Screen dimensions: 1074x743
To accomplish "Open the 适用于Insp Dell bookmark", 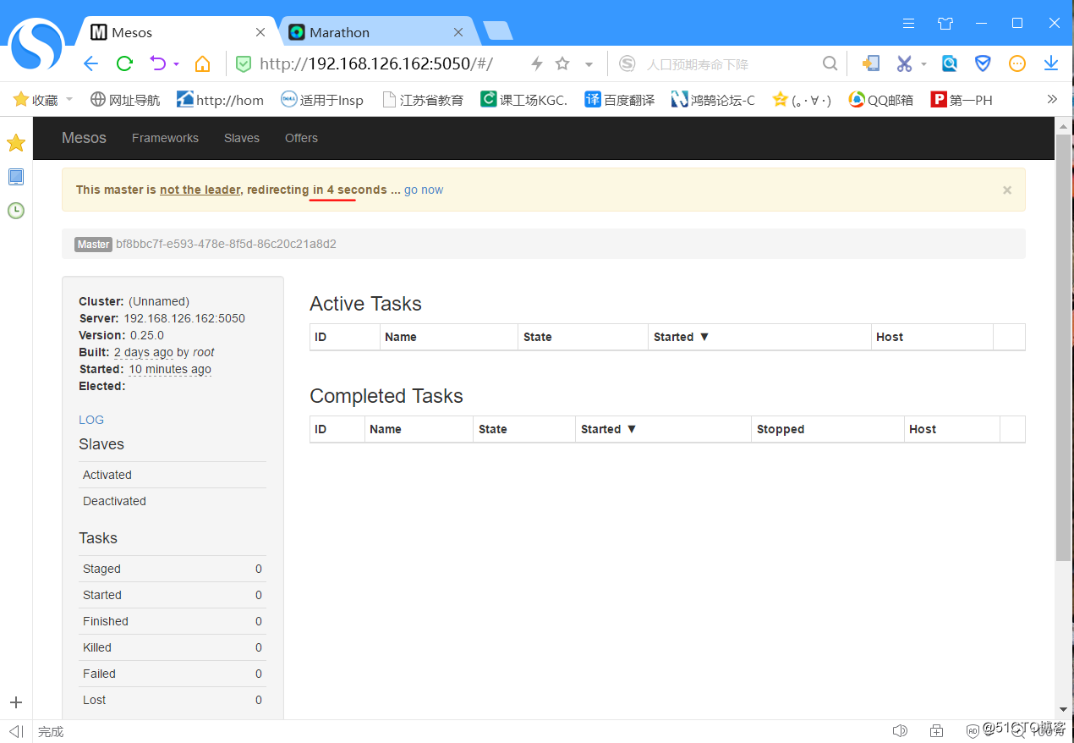I will (322, 100).
